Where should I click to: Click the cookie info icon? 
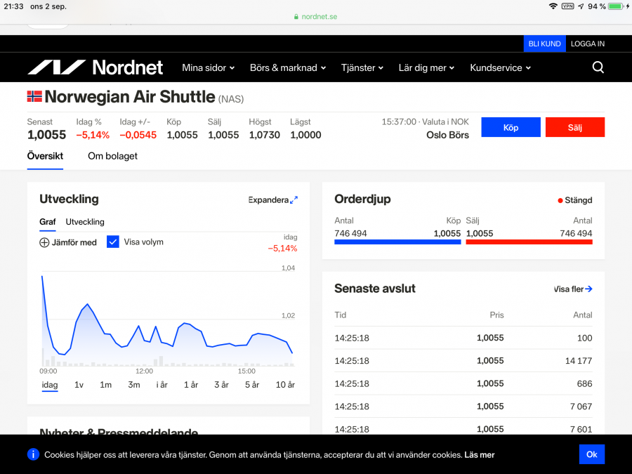click(33, 454)
